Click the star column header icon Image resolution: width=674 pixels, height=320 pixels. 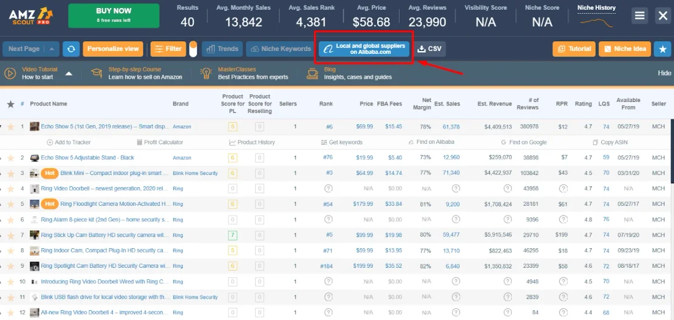(11, 104)
